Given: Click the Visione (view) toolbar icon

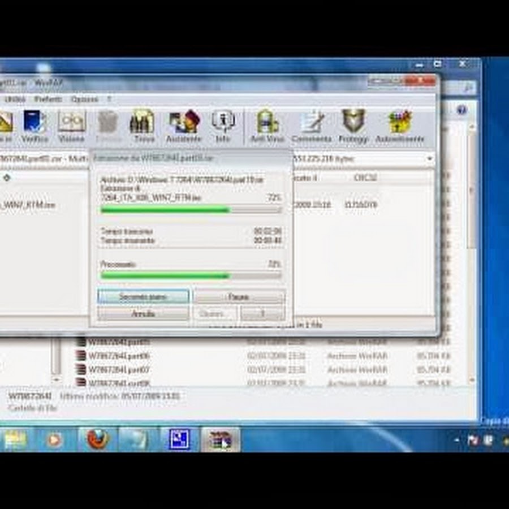Looking at the screenshot, I should pos(71,126).
